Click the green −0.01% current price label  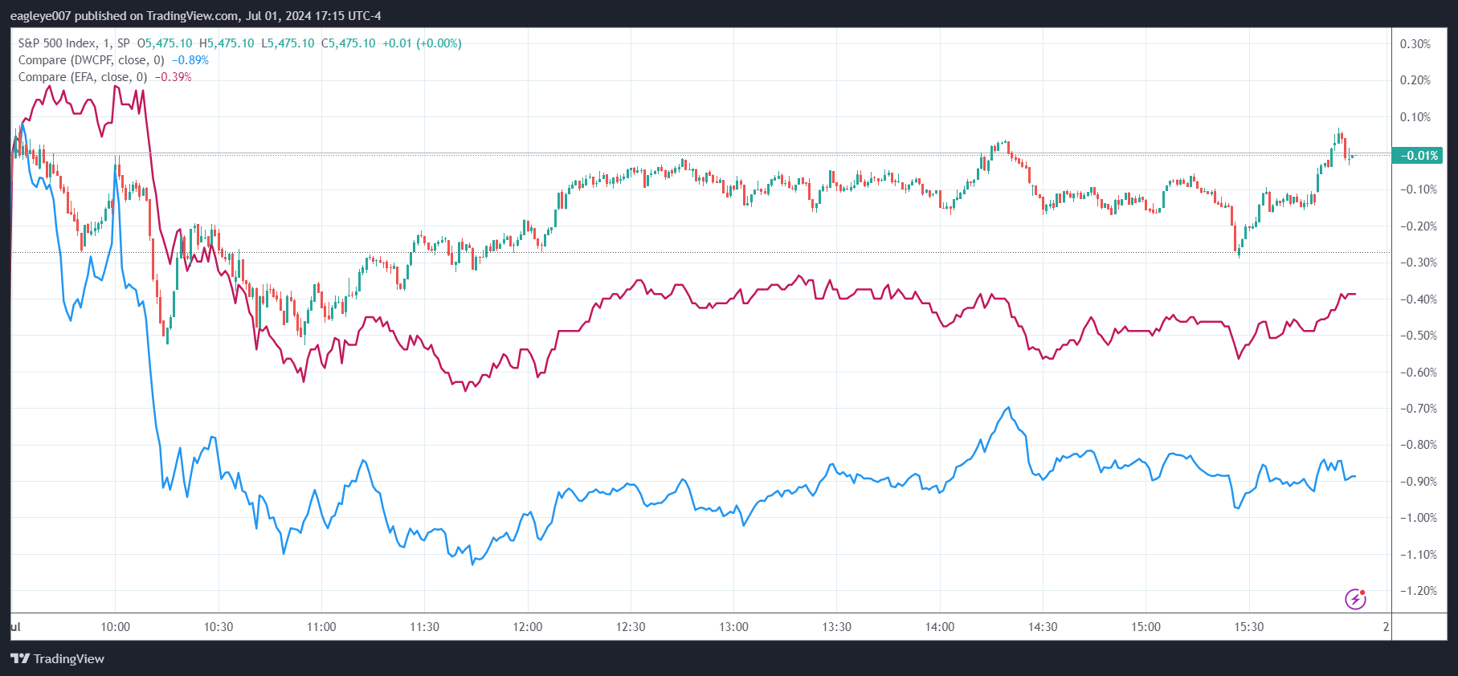pos(1418,156)
